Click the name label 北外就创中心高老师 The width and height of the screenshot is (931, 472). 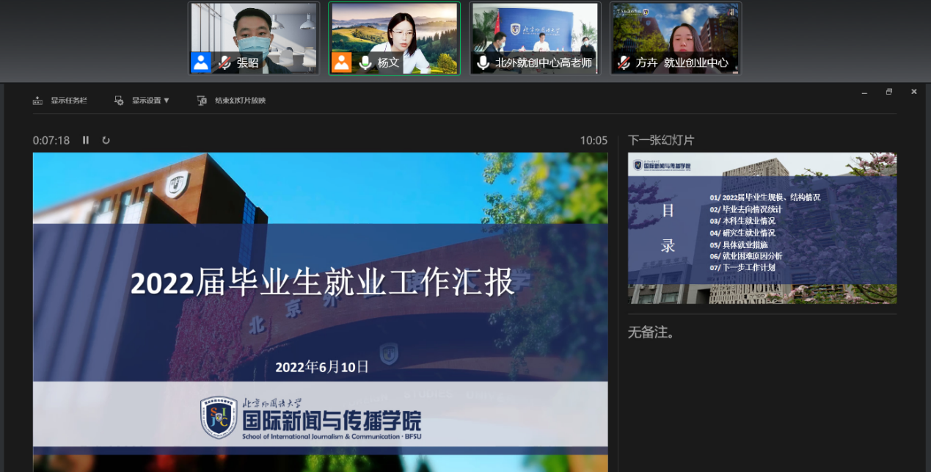544,63
